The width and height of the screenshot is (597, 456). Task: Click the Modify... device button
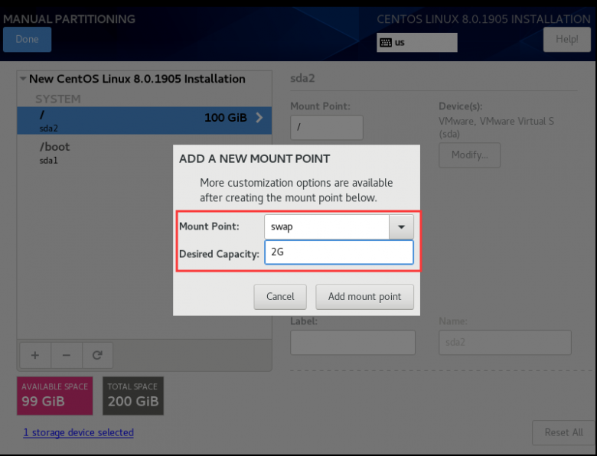coord(469,155)
